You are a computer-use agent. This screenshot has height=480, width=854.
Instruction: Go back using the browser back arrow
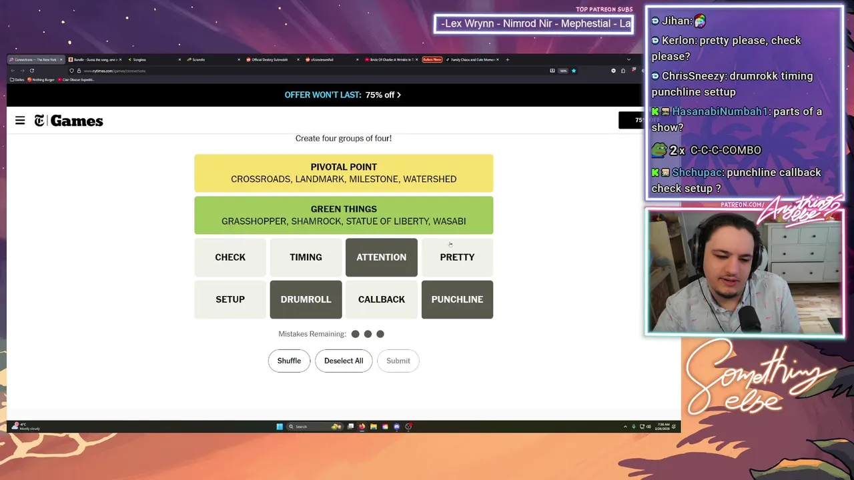point(13,71)
